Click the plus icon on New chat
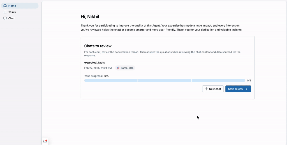The height and width of the screenshot is (145, 287). (207, 89)
